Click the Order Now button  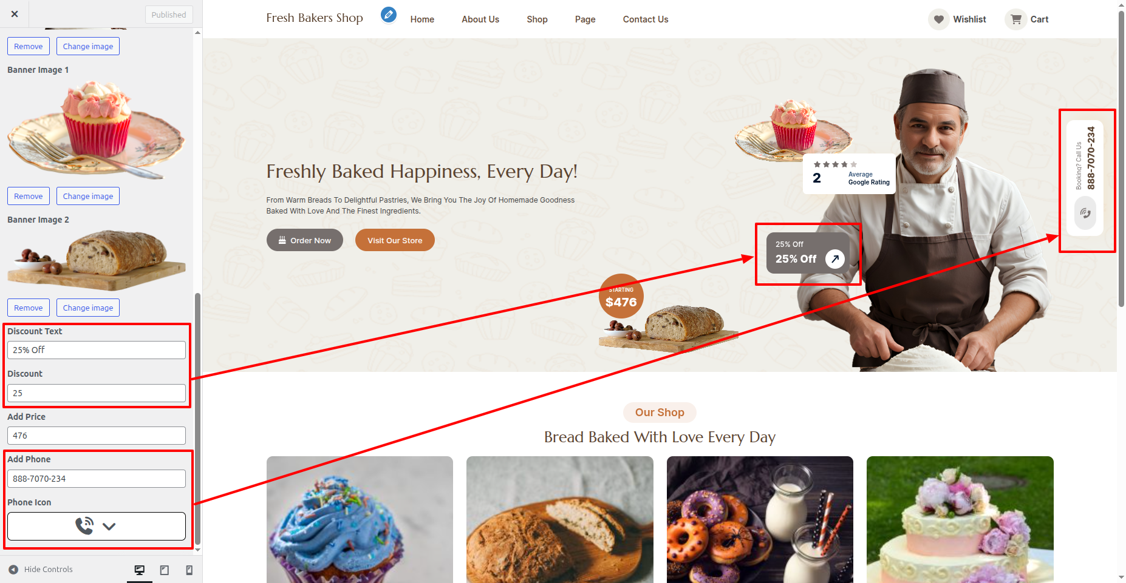coord(305,240)
